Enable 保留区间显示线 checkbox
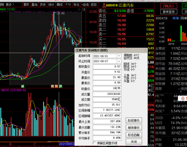The width and height of the screenshot is (187, 147). (x=94, y=143)
